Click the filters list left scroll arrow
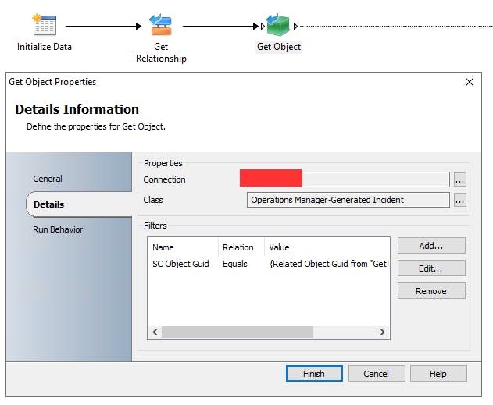Screen dimensions: 493x405 point(155,332)
